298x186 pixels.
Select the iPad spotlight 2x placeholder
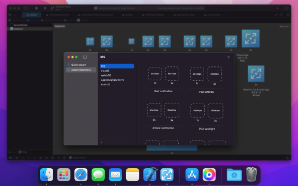216,111
